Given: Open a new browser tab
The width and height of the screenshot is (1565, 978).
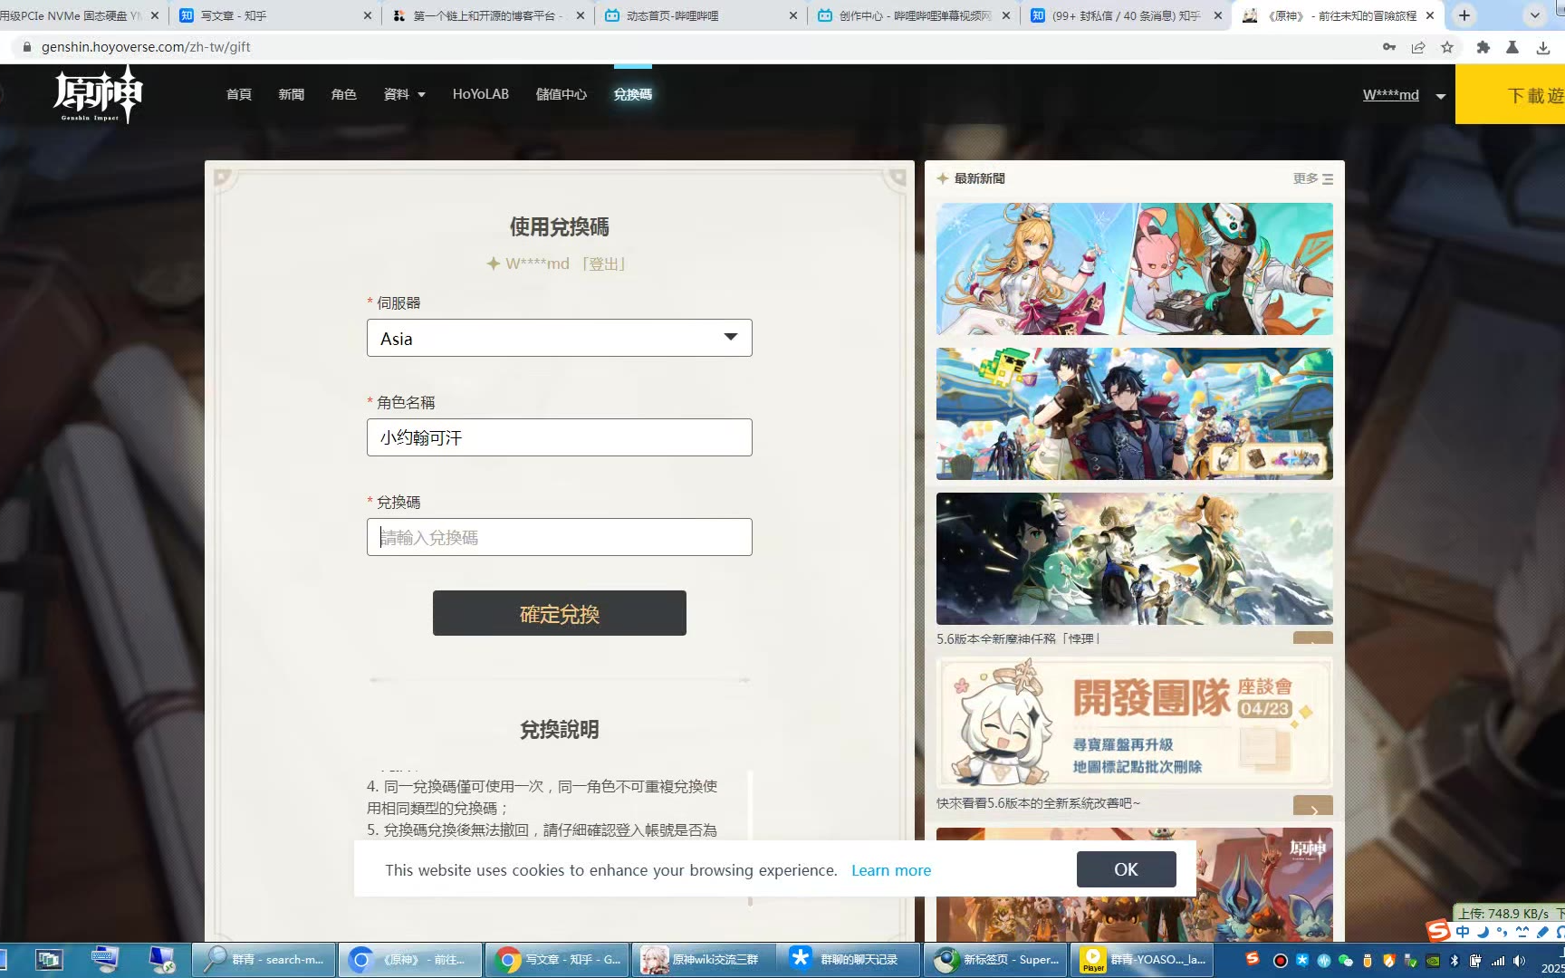Looking at the screenshot, I should tap(1464, 15).
